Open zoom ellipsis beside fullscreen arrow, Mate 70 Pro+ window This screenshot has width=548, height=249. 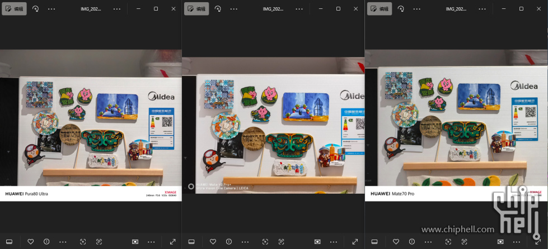[334, 242]
